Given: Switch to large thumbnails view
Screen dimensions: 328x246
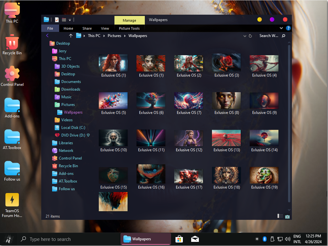Looking at the screenshot, I should [287, 216].
